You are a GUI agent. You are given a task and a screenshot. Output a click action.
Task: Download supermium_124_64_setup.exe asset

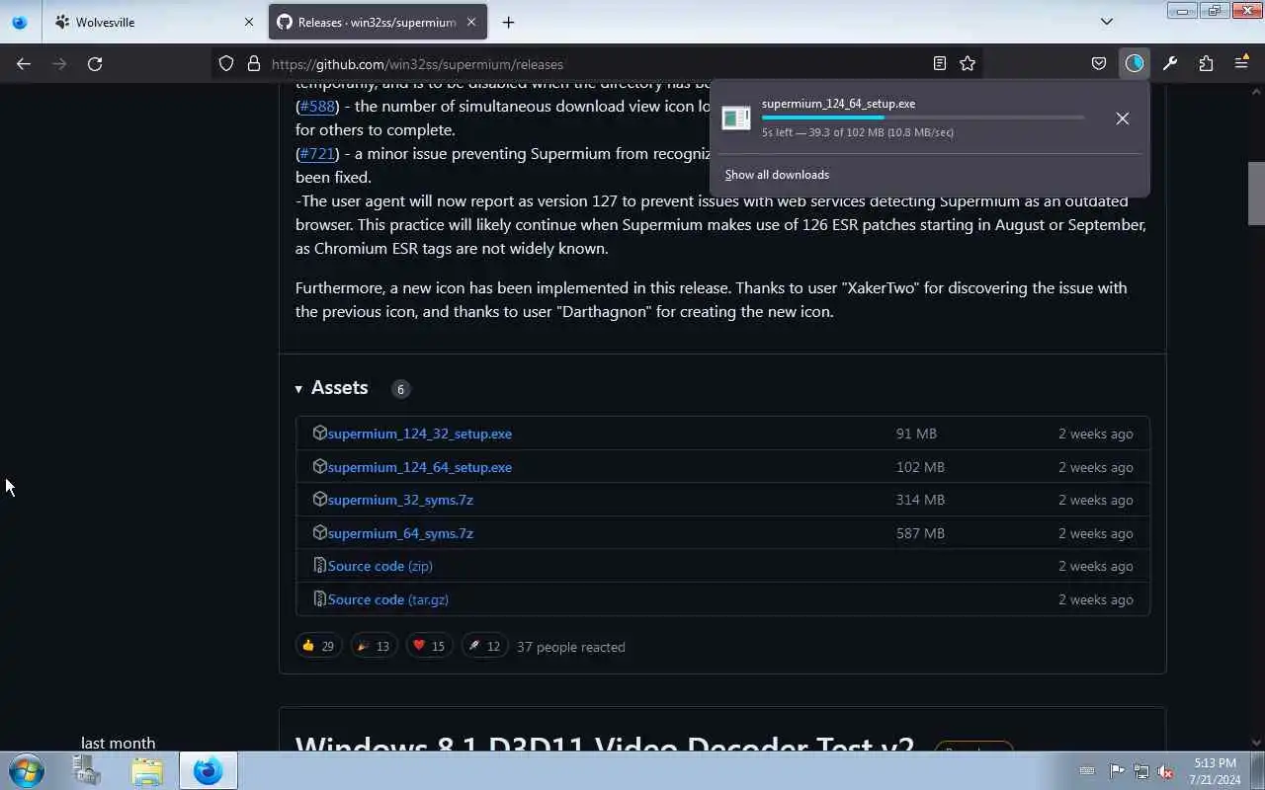click(420, 467)
